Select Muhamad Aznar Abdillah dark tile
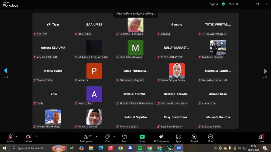This screenshot has height=152, width=271. tap(94, 48)
